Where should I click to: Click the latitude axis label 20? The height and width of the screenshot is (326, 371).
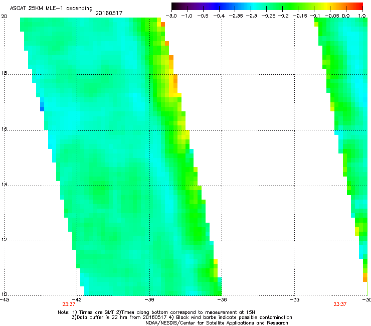click(4, 17)
